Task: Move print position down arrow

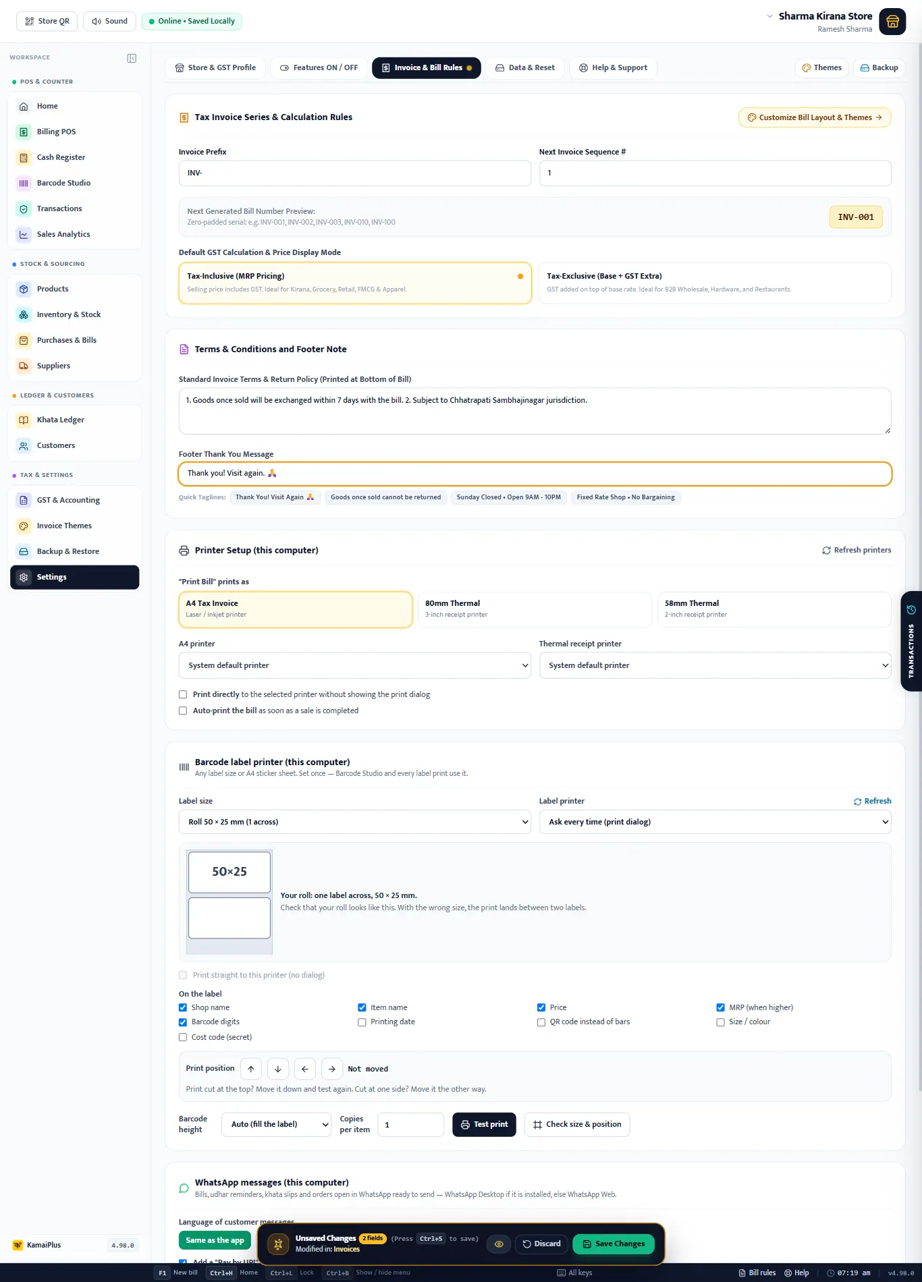Action: [x=278, y=1069]
